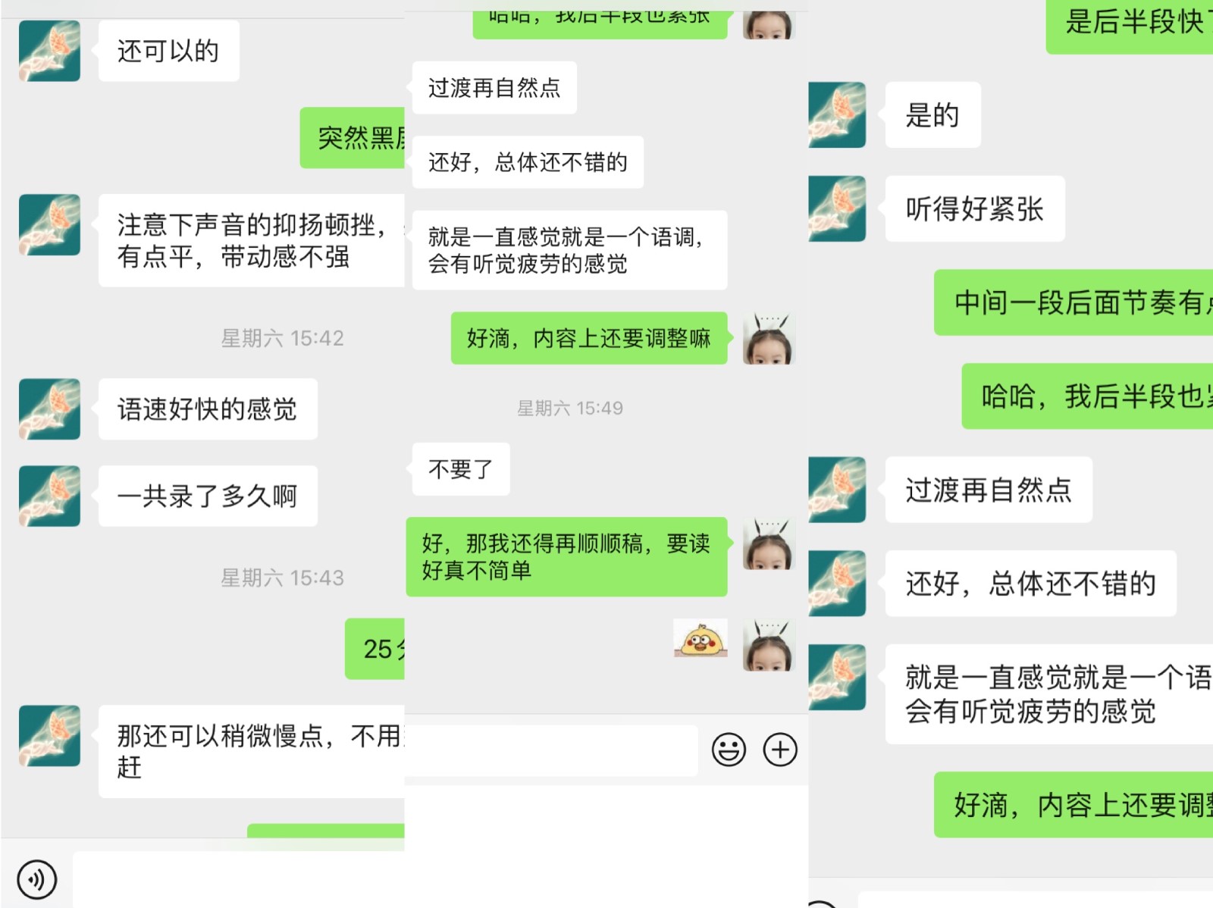Open the emoji picker smiley icon
1213x908 pixels.
pyautogui.click(x=729, y=750)
